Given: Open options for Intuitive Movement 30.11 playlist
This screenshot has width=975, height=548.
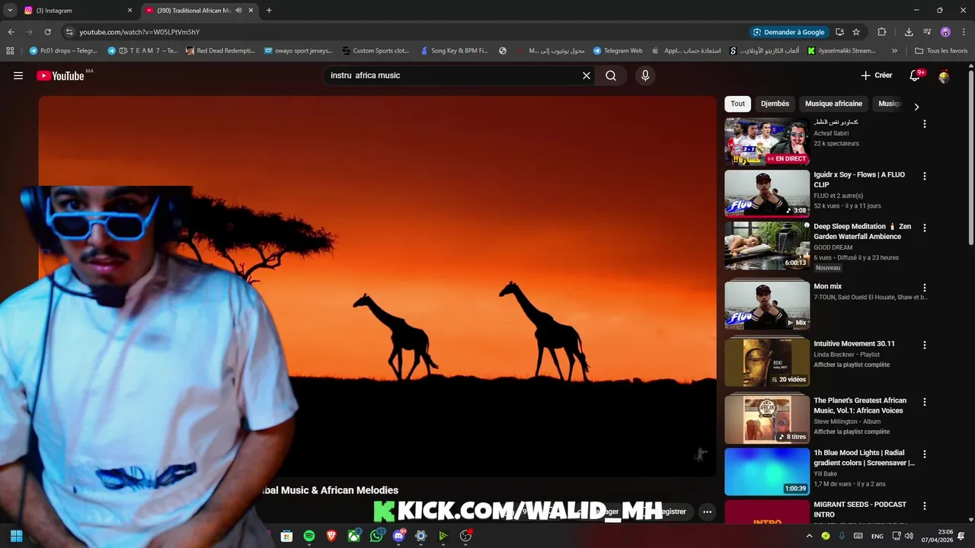Looking at the screenshot, I should click(x=925, y=345).
